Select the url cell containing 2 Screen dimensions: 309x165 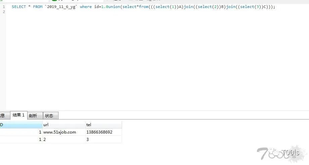coord(64,139)
